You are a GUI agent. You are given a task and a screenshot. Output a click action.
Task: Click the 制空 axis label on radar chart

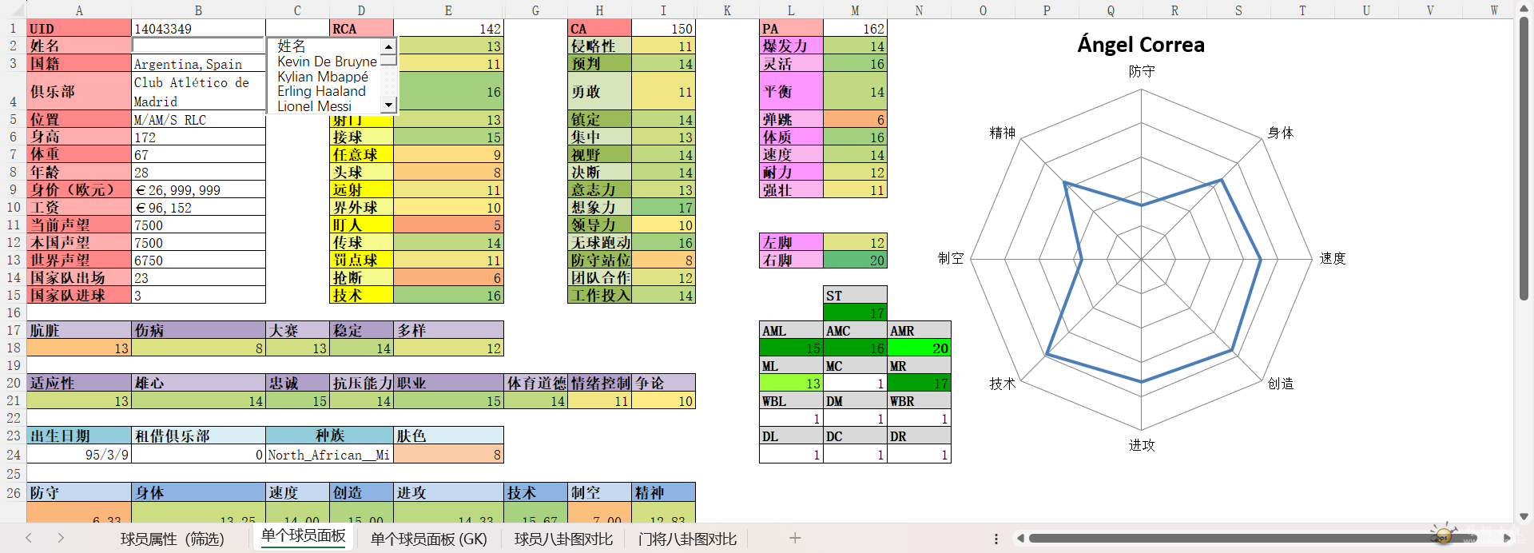pyautogui.click(x=951, y=258)
